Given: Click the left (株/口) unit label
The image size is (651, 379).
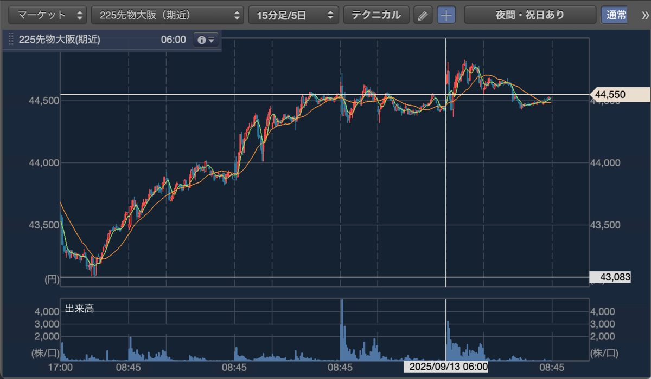Looking at the screenshot, I should pyautogui.click(x=44, y=354).
